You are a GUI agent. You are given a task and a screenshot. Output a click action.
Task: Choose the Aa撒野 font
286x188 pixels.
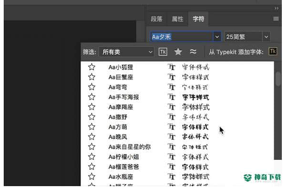[x=118, y=117]
